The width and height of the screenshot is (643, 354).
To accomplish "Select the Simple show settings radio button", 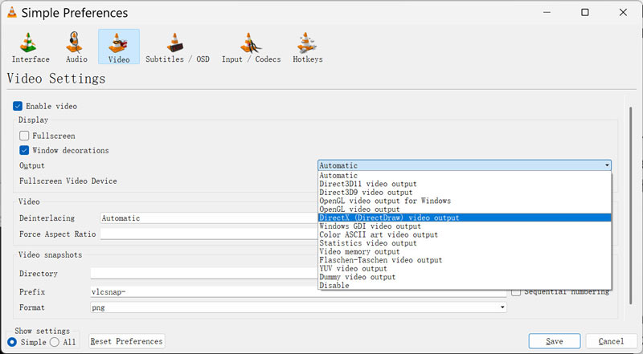I will (12, 342).
